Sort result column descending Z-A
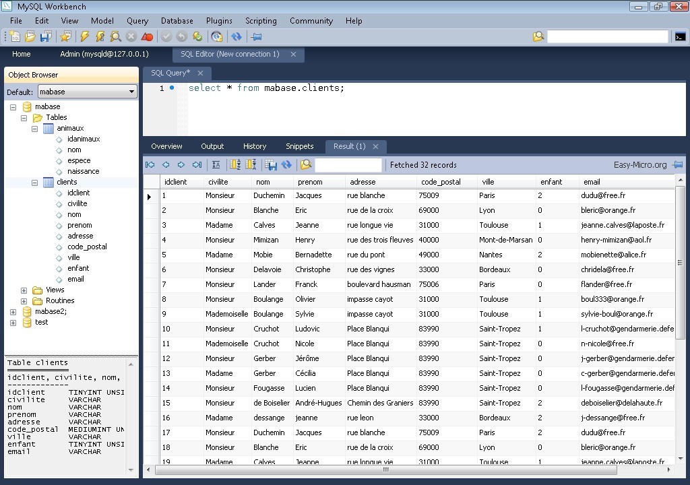 coord(251,164)
